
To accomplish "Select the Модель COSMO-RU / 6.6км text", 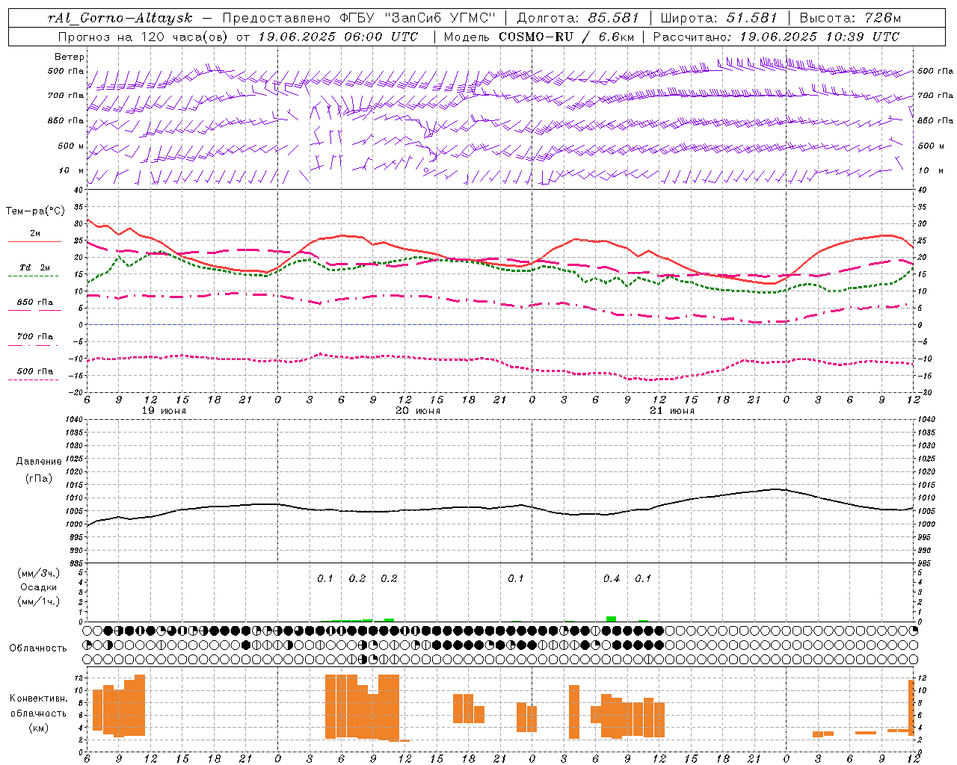I will pos(538,37).
